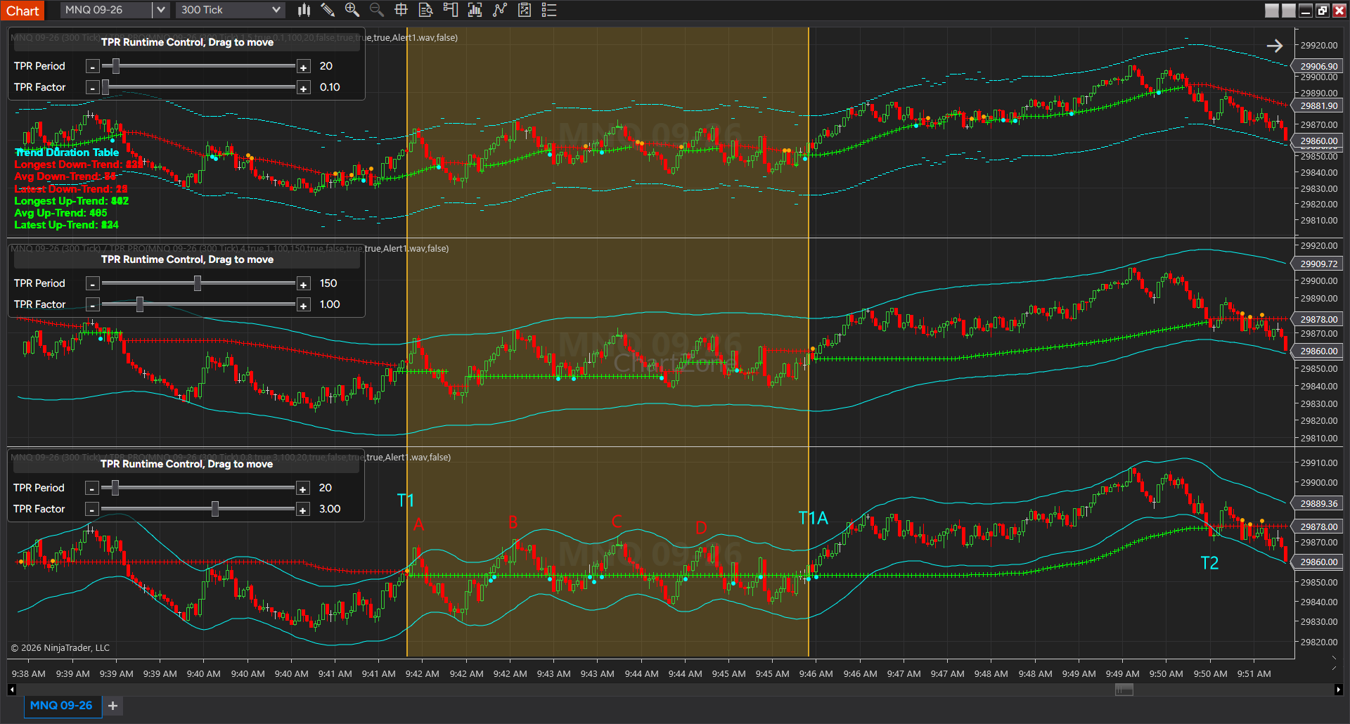
Task: Click the bottom panel TPR Period slider handle
Action: 115,487
